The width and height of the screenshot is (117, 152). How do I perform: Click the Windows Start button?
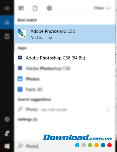click(7, 146)
